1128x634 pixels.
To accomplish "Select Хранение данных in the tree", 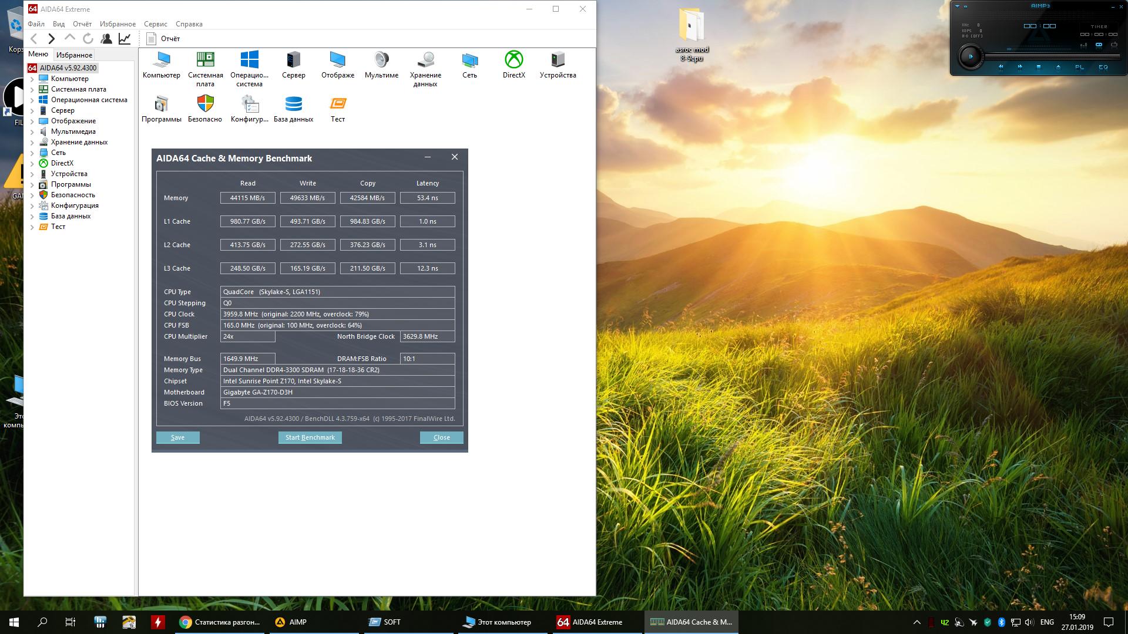I will point(79,142).
